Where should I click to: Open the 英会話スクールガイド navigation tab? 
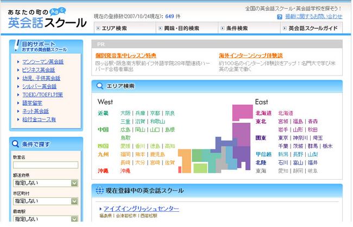[312, 28]
